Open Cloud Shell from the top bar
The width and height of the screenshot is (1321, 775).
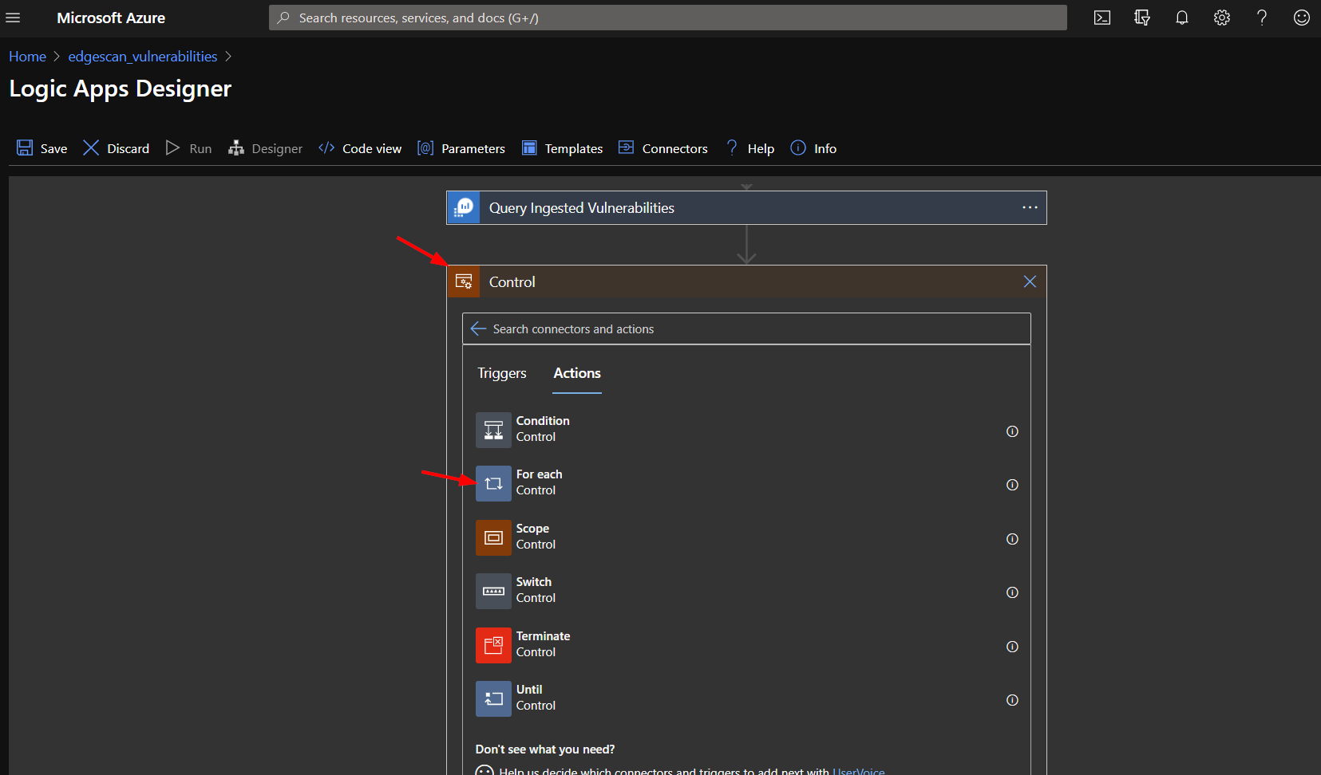coord(1102,18)
